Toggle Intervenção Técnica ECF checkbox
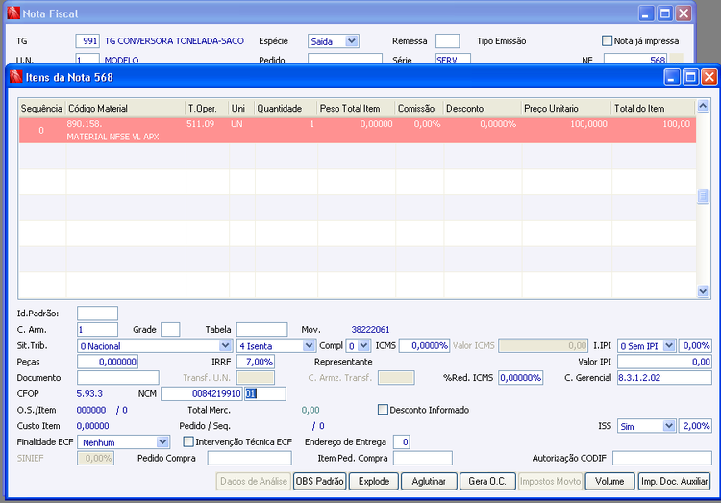The height and width of the screenshot is (503, 721). click(188, 441)
